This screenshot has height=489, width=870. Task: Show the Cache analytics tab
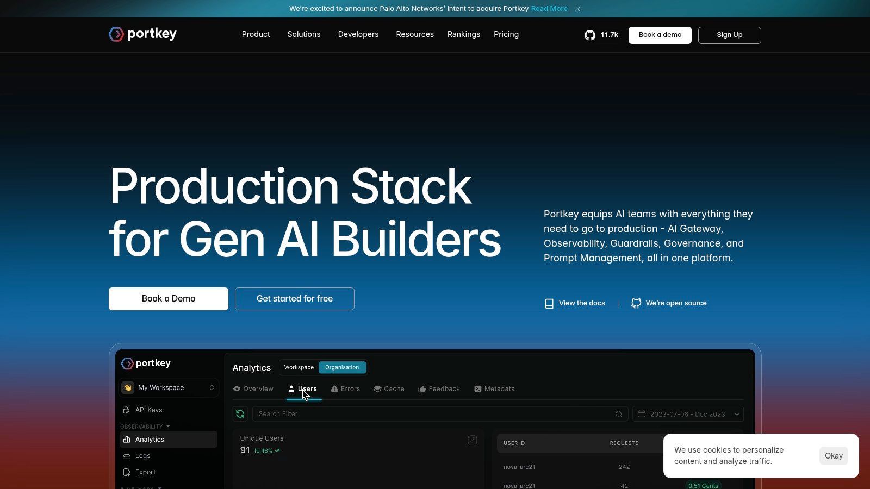[x=389, y=389]
